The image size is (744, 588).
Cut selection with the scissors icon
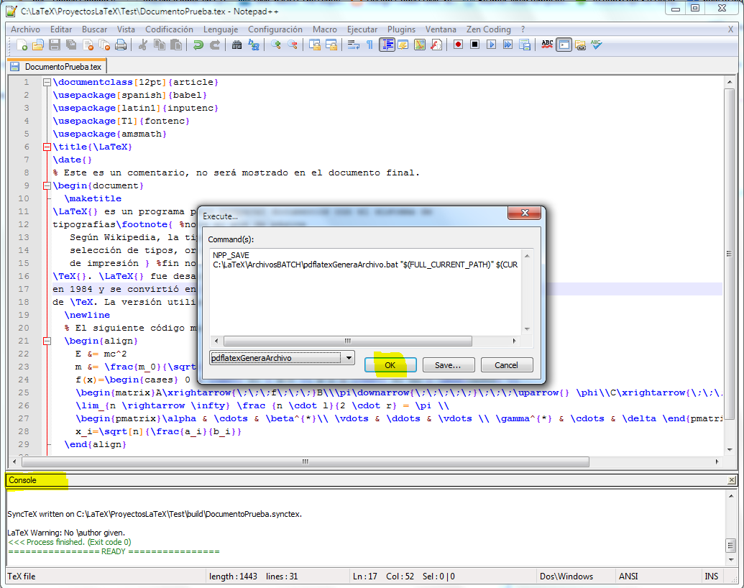[x=143, y=45]
